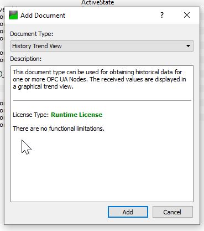Click the Description label
Screen dimensions: 204x231
coord(26,59)
